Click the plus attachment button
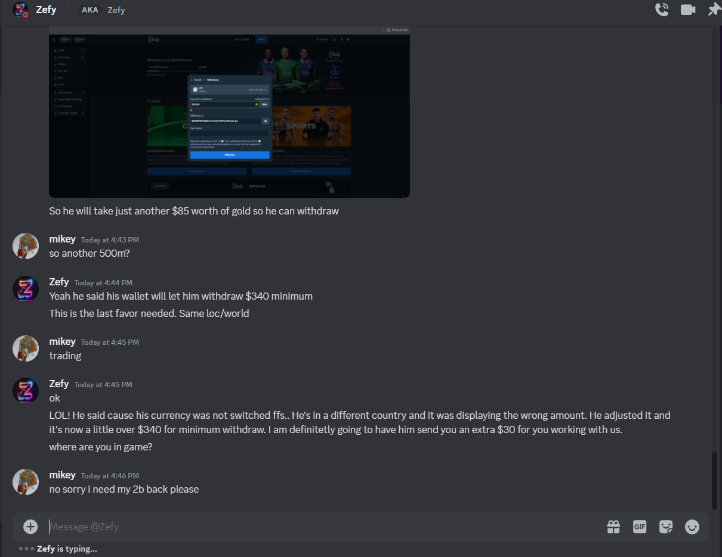Image resolution: width=722 pixels, height=557 pixels. coord(30,527)
